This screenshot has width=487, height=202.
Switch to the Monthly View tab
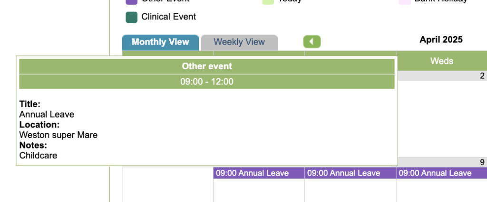click(160, 42)
